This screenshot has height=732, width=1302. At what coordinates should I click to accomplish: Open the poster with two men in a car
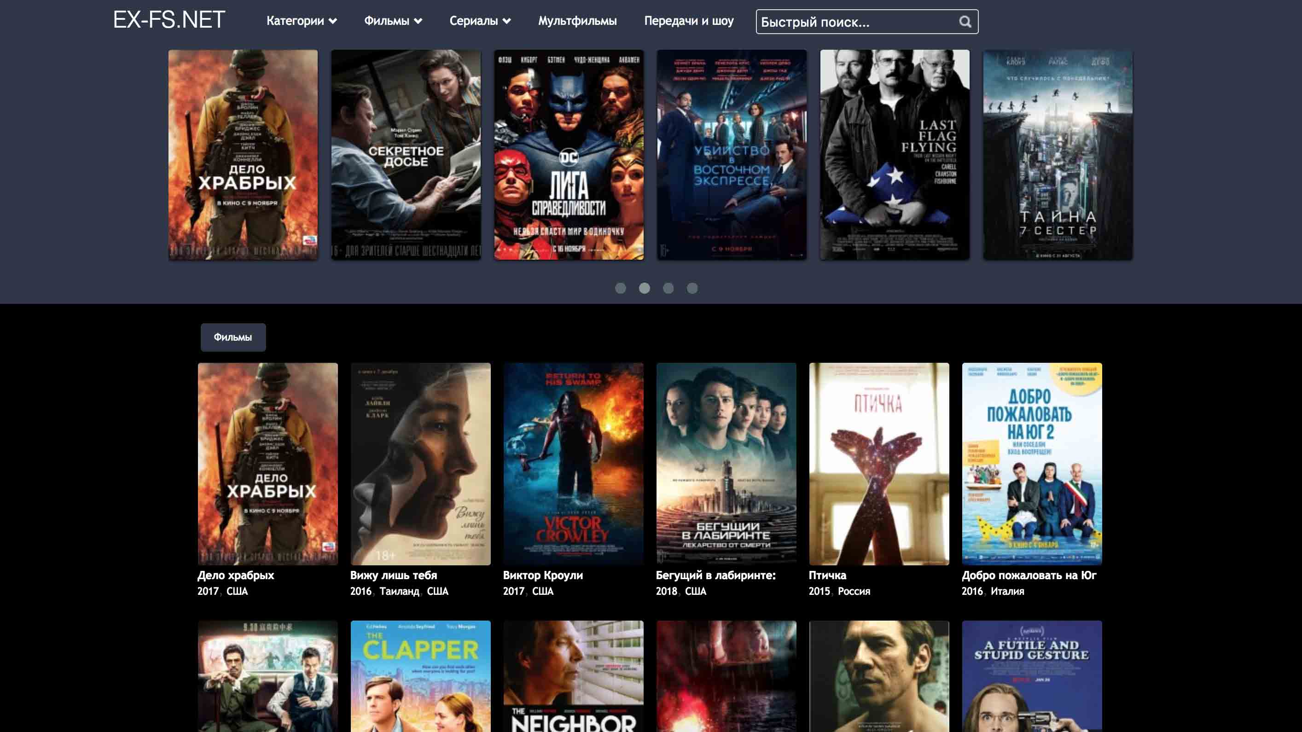pos(268,676)
